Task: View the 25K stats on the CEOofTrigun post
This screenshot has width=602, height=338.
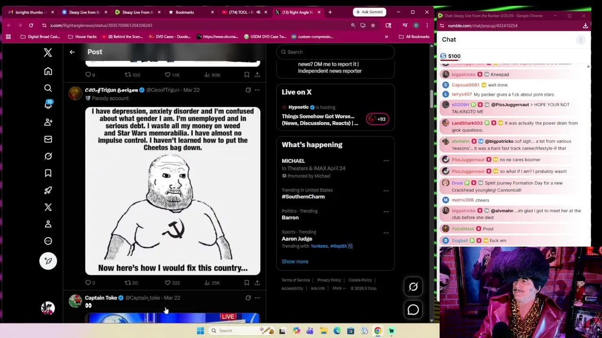Action: click(x=212, y=283)
